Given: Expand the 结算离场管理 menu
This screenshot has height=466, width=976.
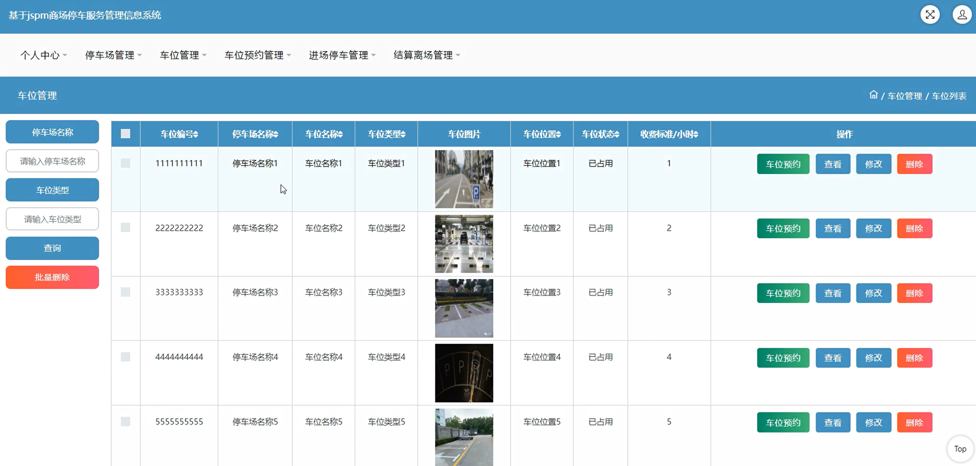Looking at the screenshot, I should 427,55.
